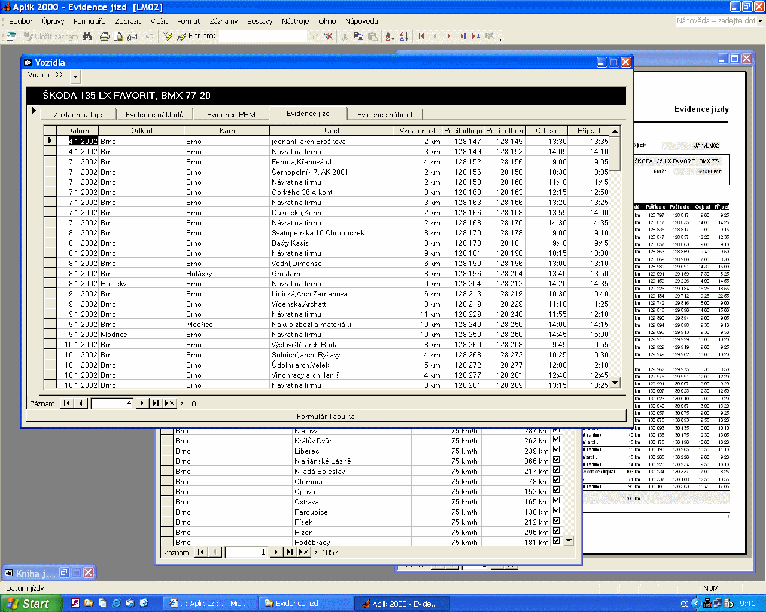
Task: Open Print Preview from the toolbar
Action: (x=118, y=36)
